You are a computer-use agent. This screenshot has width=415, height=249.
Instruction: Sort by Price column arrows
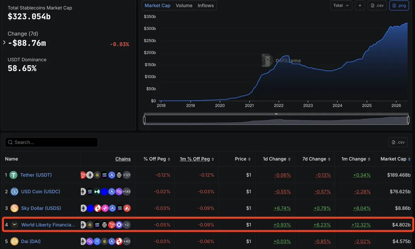coord(249,159)
